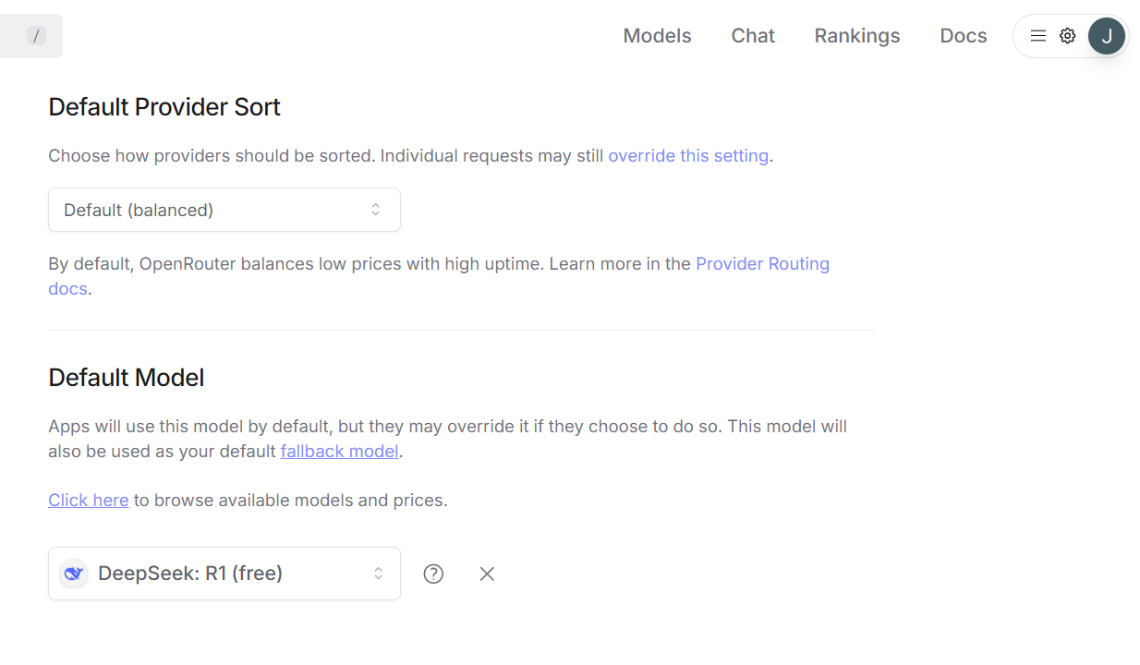Viewport: 1140px width, 665px height.
Task: Open the Chat nav item
Action: [x=753, y=36]
